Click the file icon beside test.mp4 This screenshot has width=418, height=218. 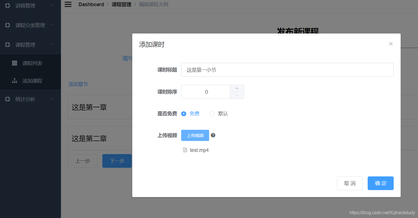coord(185,150)
